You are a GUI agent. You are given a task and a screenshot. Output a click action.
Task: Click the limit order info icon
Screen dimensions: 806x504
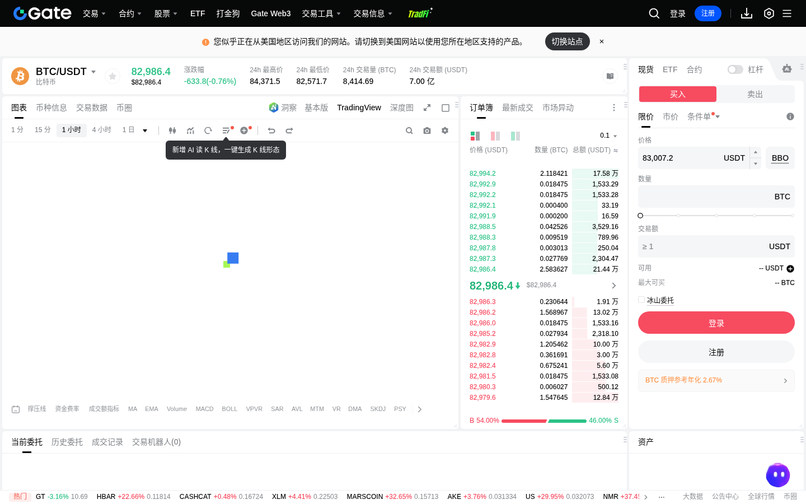point(790,116)
